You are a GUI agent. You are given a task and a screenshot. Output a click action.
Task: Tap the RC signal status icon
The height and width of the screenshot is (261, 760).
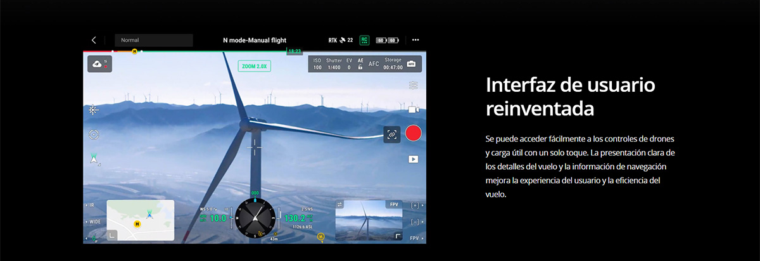pos(364,40)
